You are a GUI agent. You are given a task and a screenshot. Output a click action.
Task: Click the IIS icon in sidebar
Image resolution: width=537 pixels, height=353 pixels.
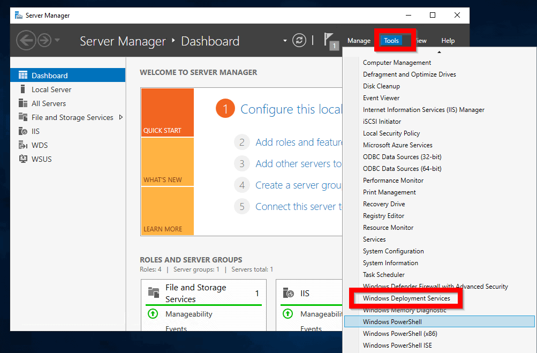[23, 131]
